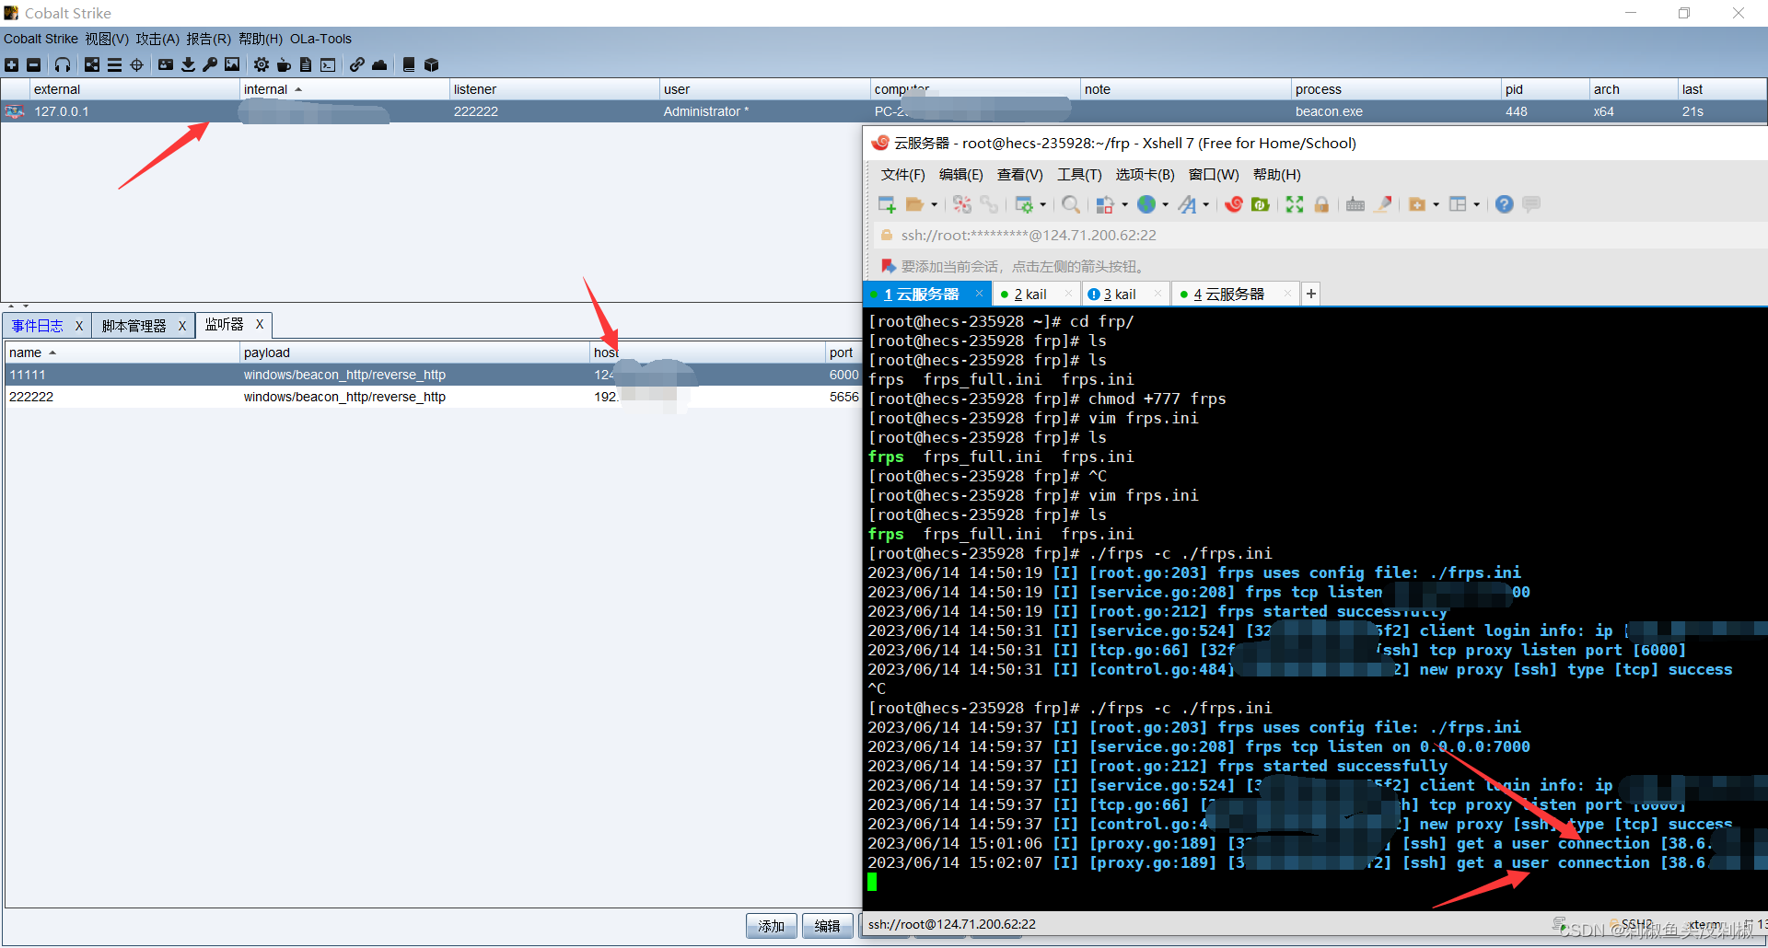Sort listeners by payload column header
Image resolution: width=1768 pixels, height=948 pixels.
coord(415,353)
